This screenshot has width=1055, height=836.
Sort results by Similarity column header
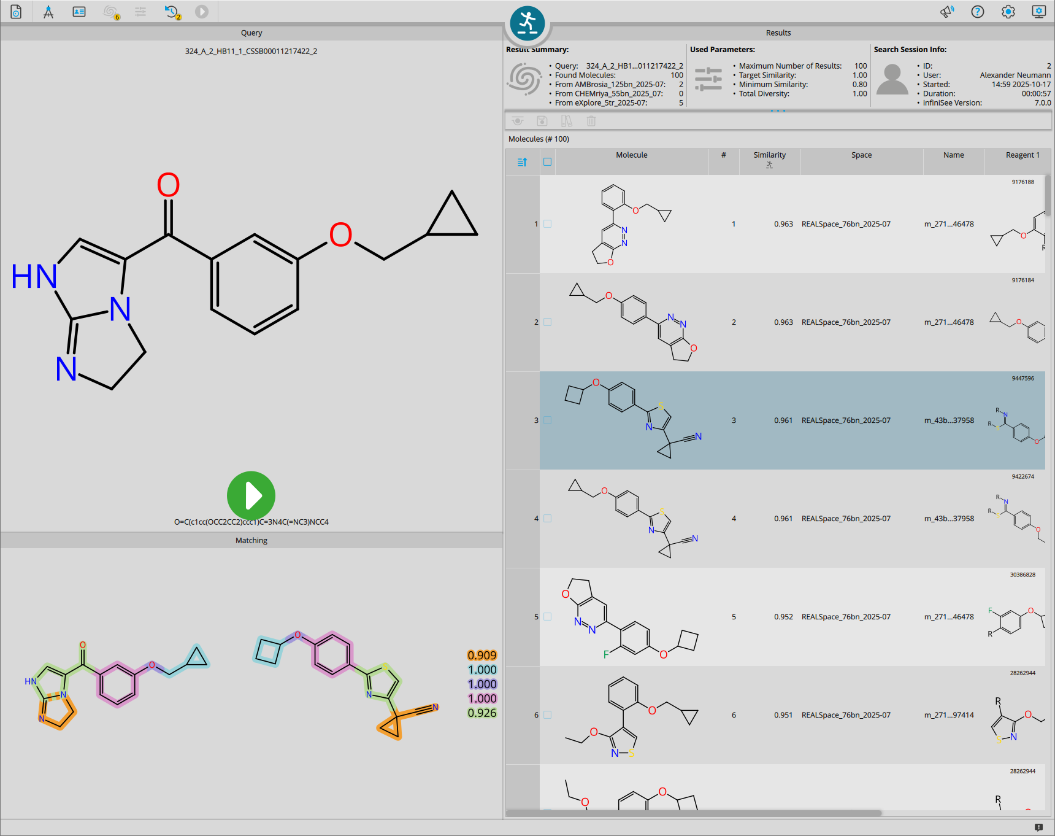pos(769,155)
